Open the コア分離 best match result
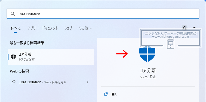The height and width of the screenshot is (102, 206). (x=51, y=57)
